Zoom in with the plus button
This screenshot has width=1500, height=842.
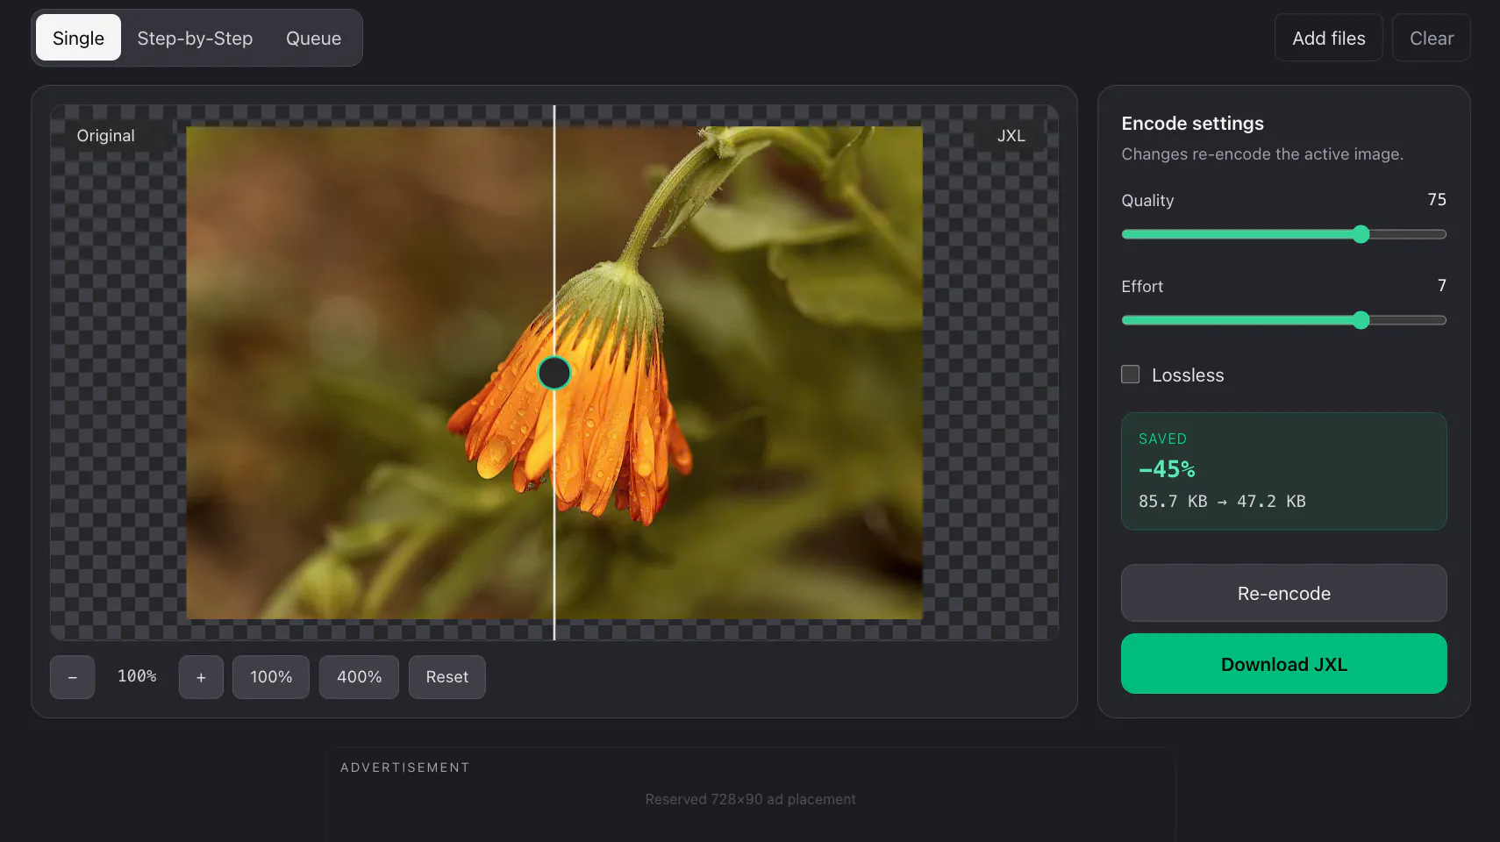[201, 677]
